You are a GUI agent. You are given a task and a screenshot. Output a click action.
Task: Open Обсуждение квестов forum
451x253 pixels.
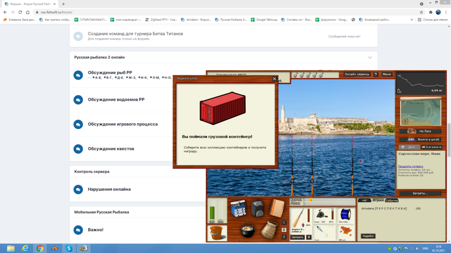pyautogui.click(x=111, y=149)
